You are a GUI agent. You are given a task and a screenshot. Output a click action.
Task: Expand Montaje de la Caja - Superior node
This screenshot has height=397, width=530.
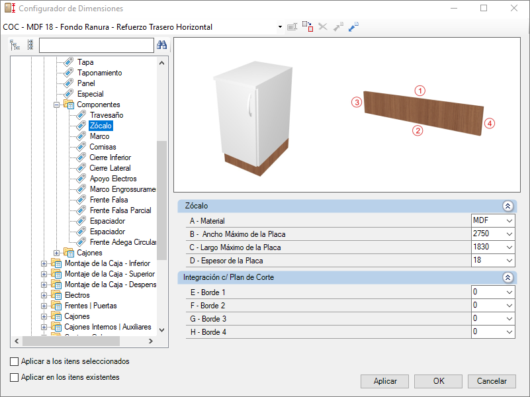[44, 274]
